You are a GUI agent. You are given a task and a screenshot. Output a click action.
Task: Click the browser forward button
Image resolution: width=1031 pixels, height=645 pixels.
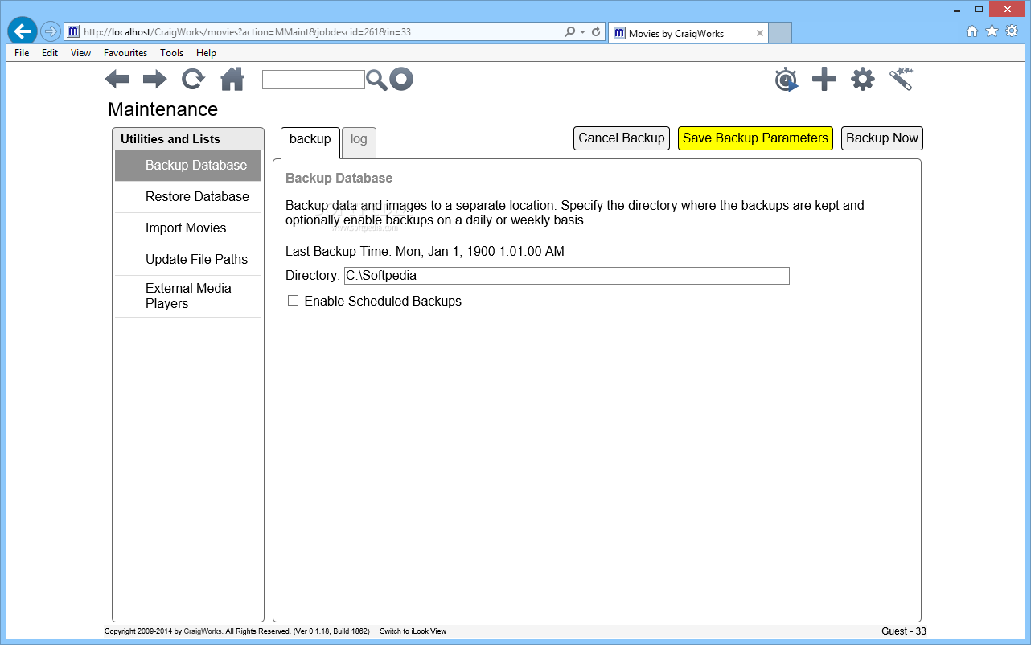coord(50,31)
